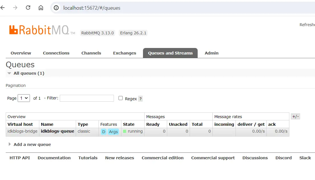Click the RabbitMQ logo
This screenshot has height=180, width=315.
(42, 30)
